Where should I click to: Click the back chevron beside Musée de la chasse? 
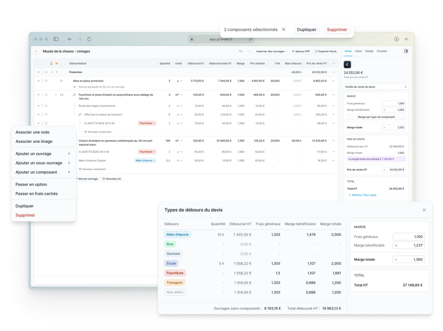(x=36, y=51)
